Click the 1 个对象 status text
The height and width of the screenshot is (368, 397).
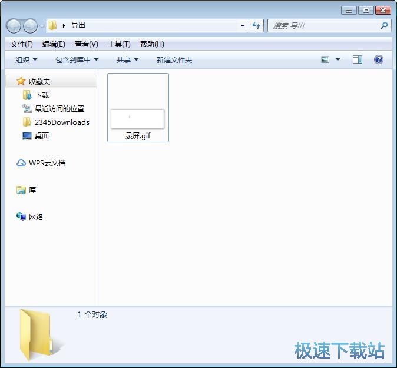pos(92,314)
